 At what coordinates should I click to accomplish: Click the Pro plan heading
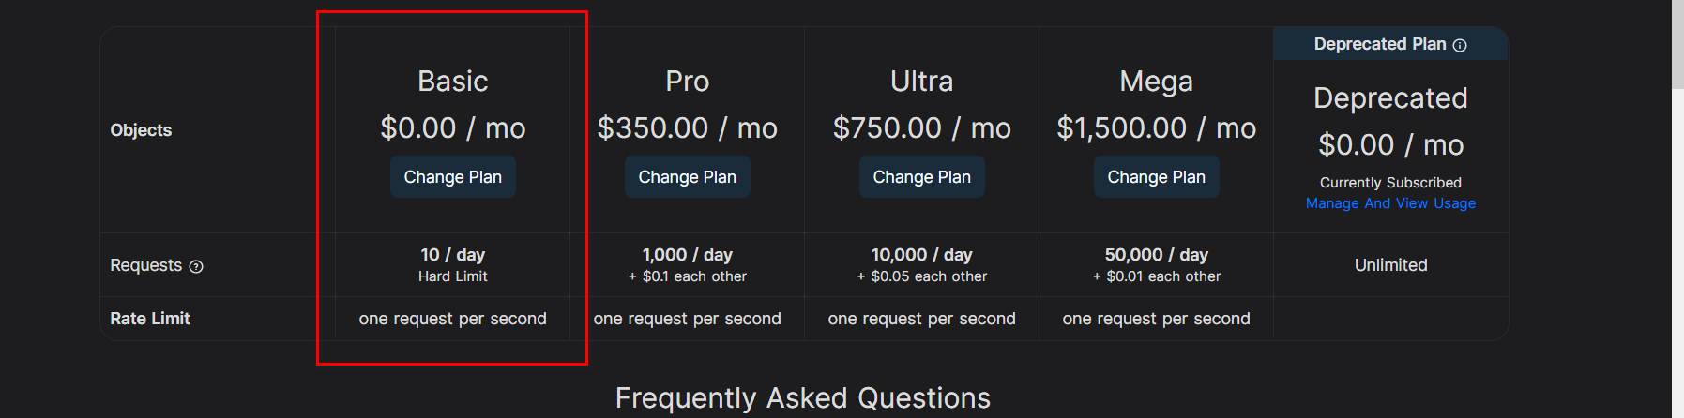687,82
